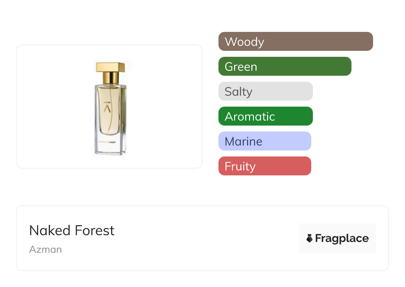
Task: Click the NAKED FOREST label printed on the bottle
Action: [107, 142]
